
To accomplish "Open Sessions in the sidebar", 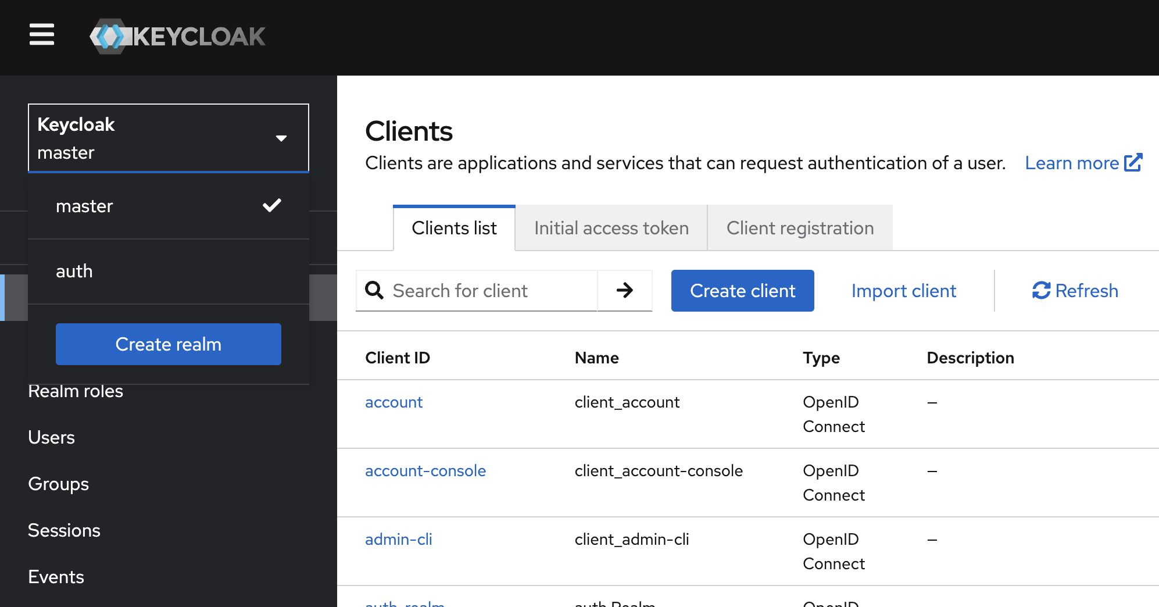I will pos(64,530).
